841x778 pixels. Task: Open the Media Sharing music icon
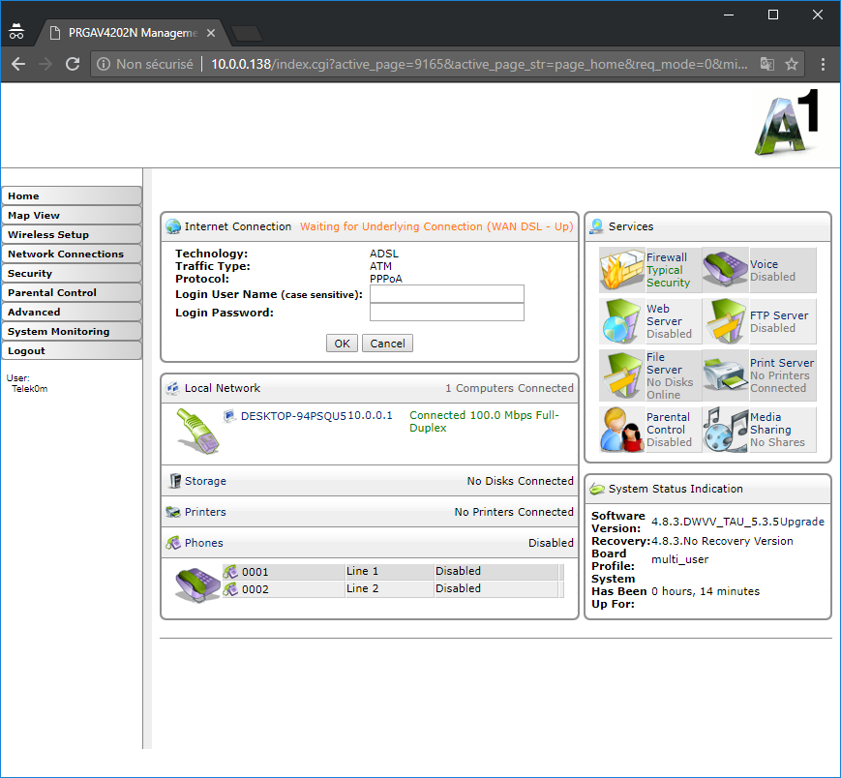point(725,430)
